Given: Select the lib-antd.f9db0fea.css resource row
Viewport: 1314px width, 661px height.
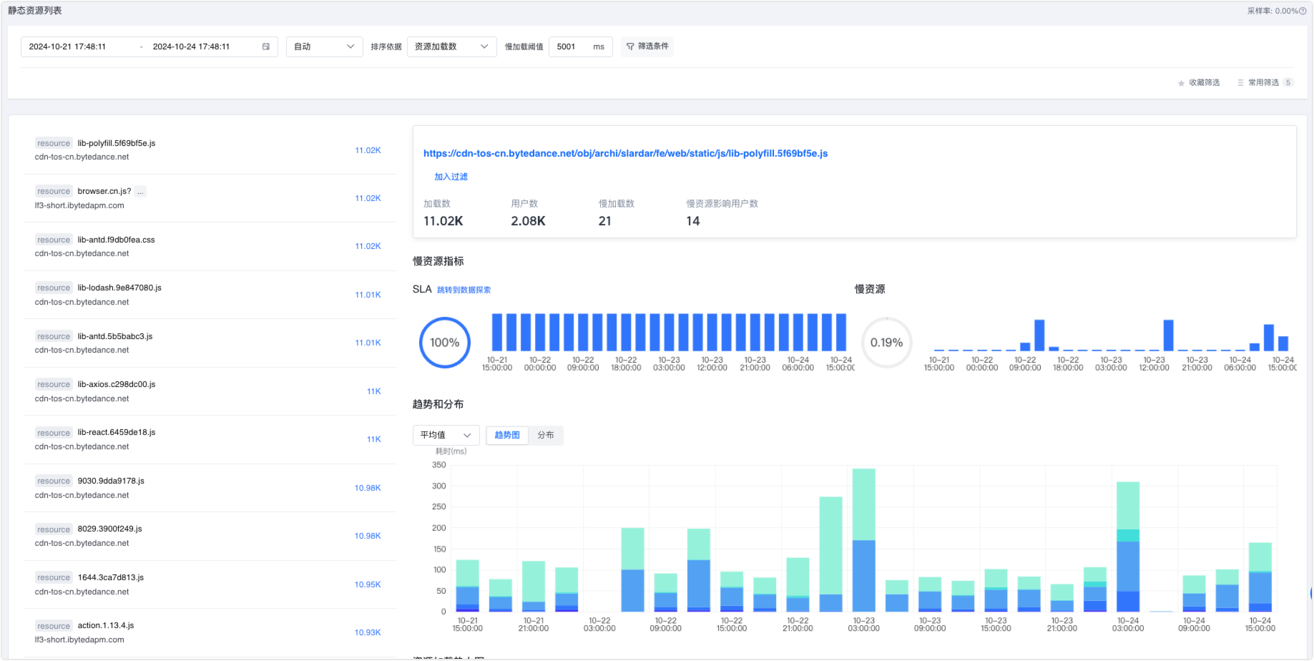Looking at the screenshot, I should click(x=209, y=246).
